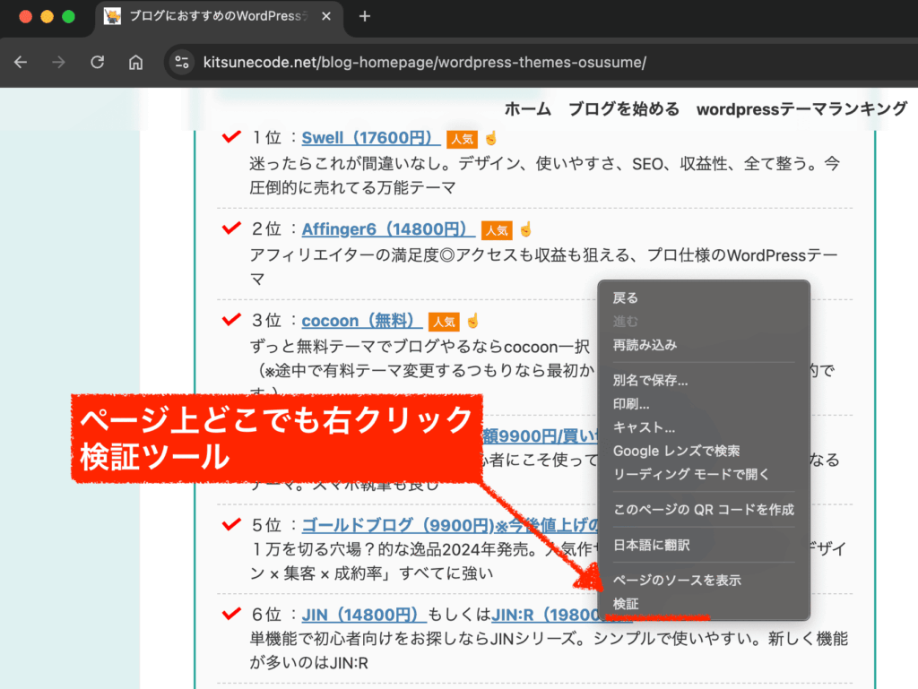The width and height of the screenshot is (918, 689).
Task: Click text ずっと無料テーマでブログやるならcocoon一択
Action: tap(420, 347)
